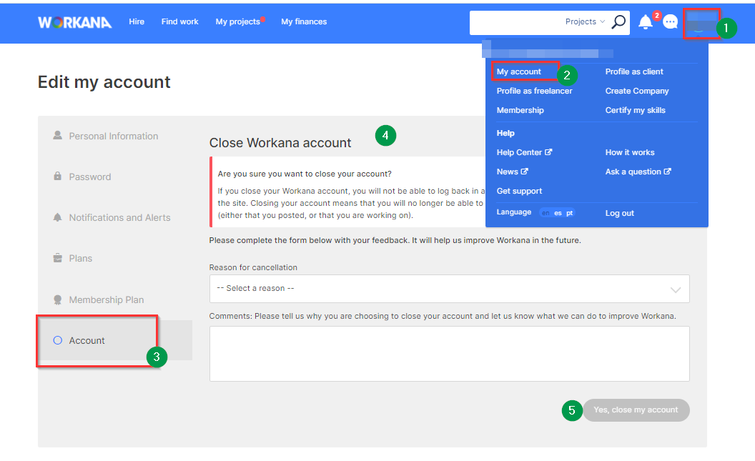Image resolution: width=755 pixels, height=461 pixels.
Task: Open Certify my skills
Action: tap(635, 110)
